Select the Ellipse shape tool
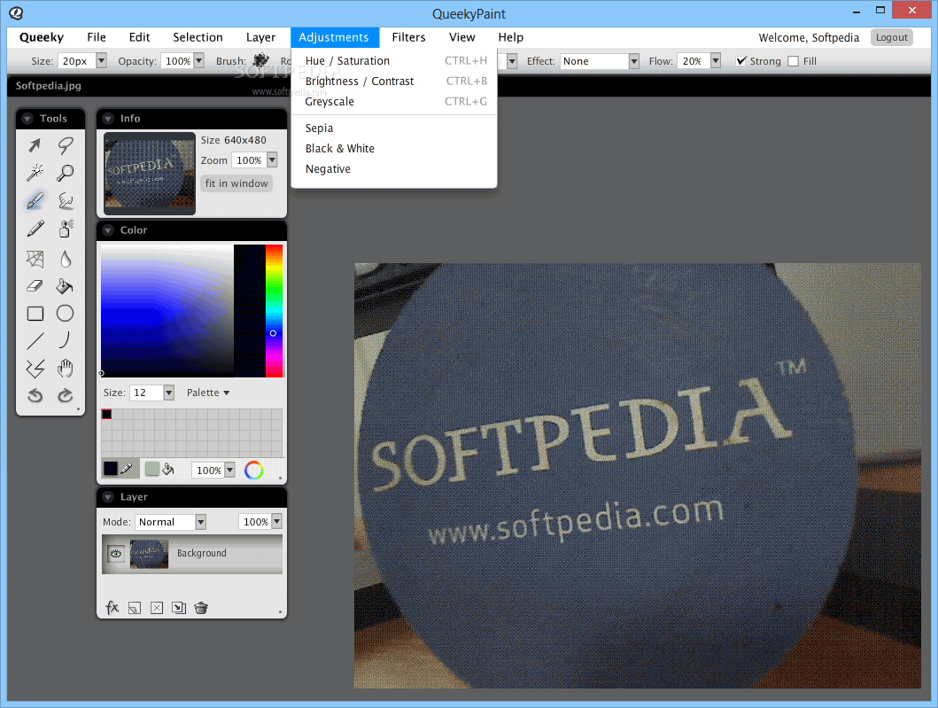This screenshot has height=708, width=938. pos(66,313)
